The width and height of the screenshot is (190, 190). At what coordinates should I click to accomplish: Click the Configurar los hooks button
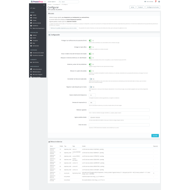point(153,7)
